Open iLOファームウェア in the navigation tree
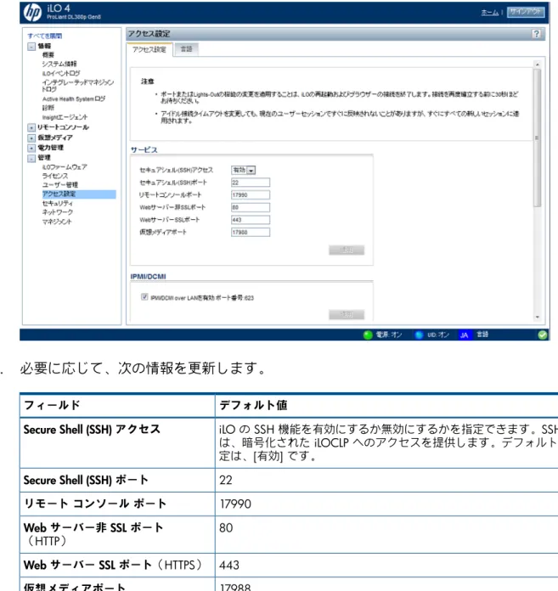Image resolution: width=558 pixels, height=591 pixels. click(x=65, y=167)
